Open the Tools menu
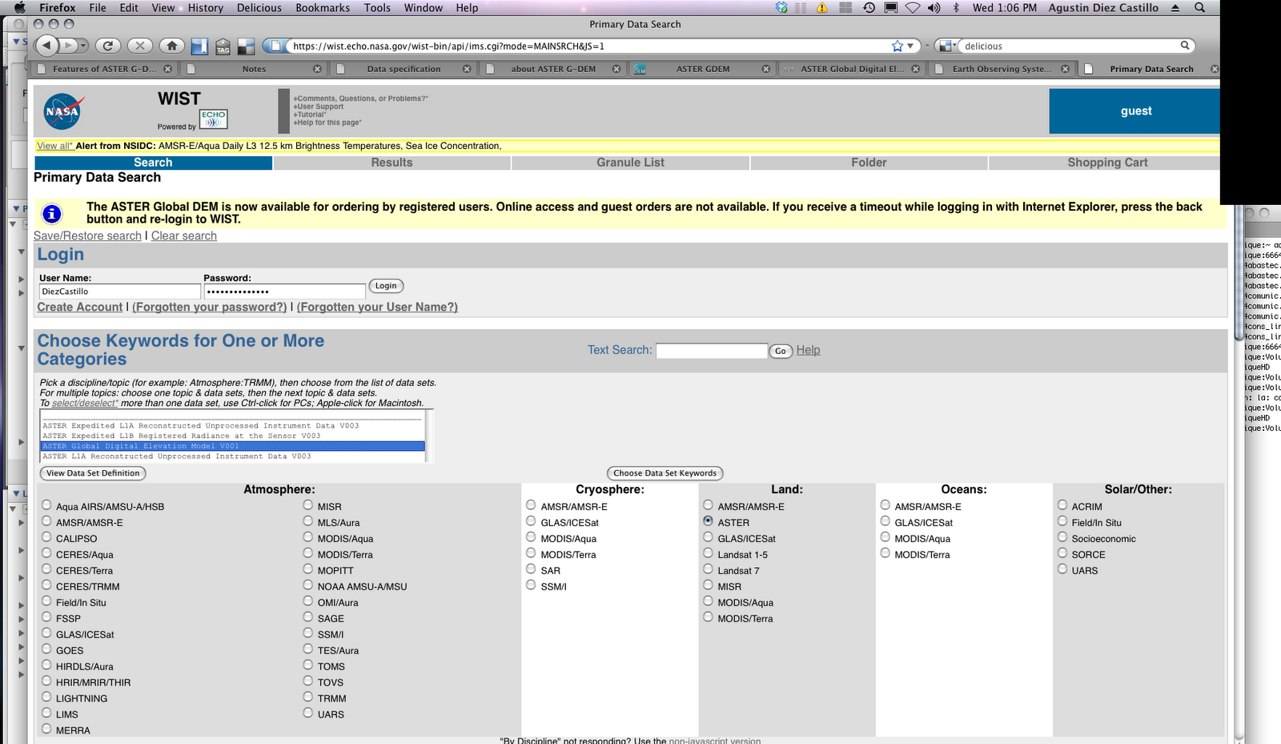Screen dimensions: 1281x744 click(x=377, y=7)
